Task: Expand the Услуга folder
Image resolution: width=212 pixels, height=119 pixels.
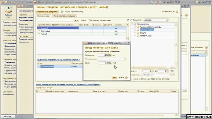Action: point(135,33)
